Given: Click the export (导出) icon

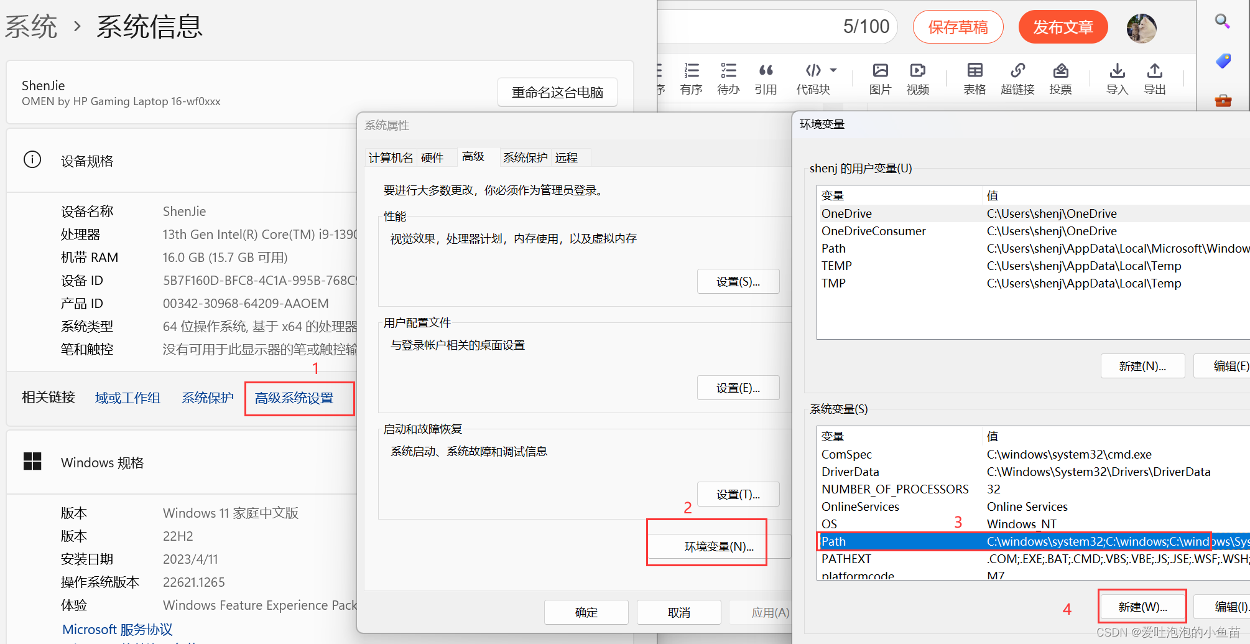Looking at the screenshot, I should (1155, 78).
